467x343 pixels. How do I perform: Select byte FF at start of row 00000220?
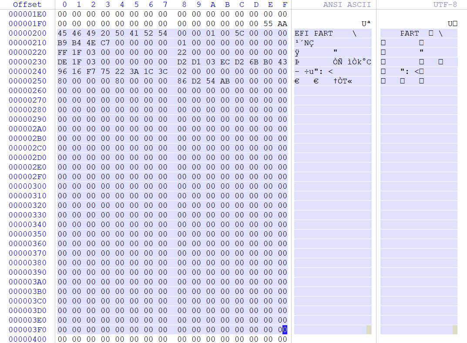[x=62, y=52]
